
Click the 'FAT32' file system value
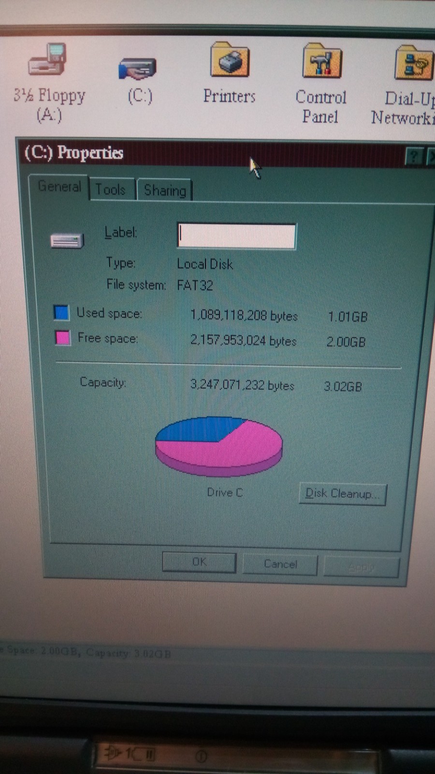[195, 285]
